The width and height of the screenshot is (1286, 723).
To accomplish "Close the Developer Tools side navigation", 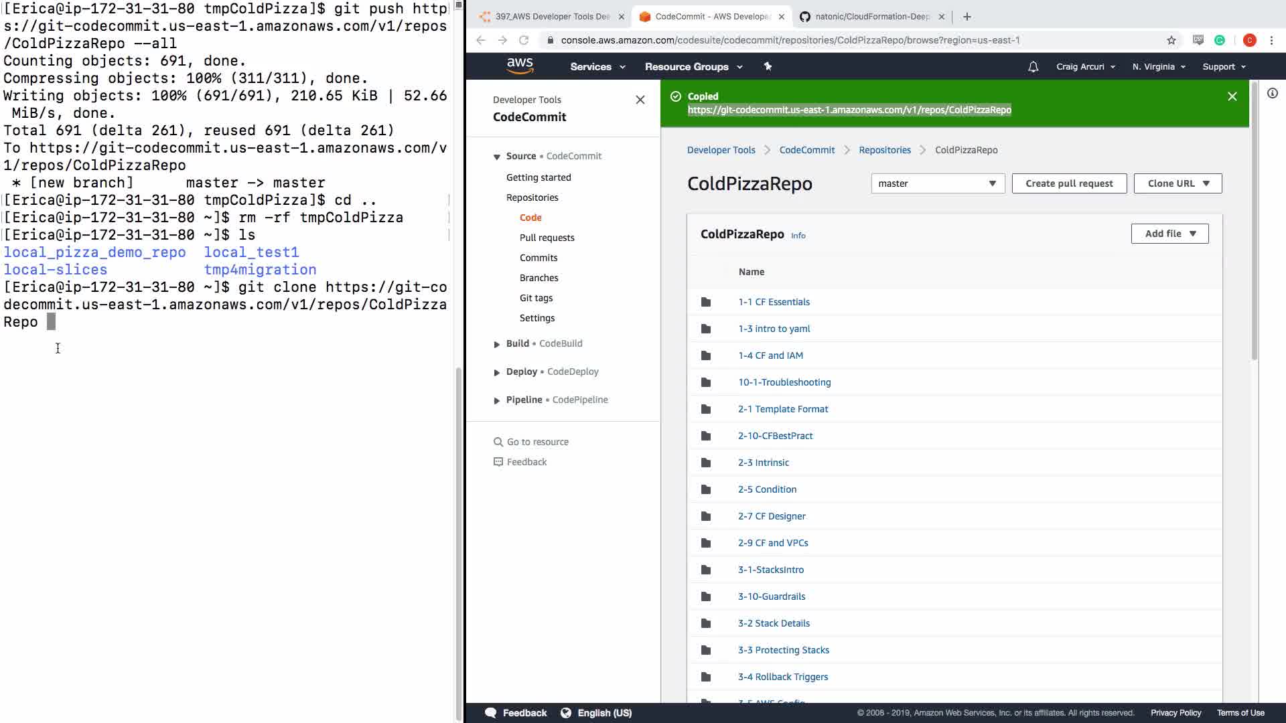I will click(x=640, y=100).
